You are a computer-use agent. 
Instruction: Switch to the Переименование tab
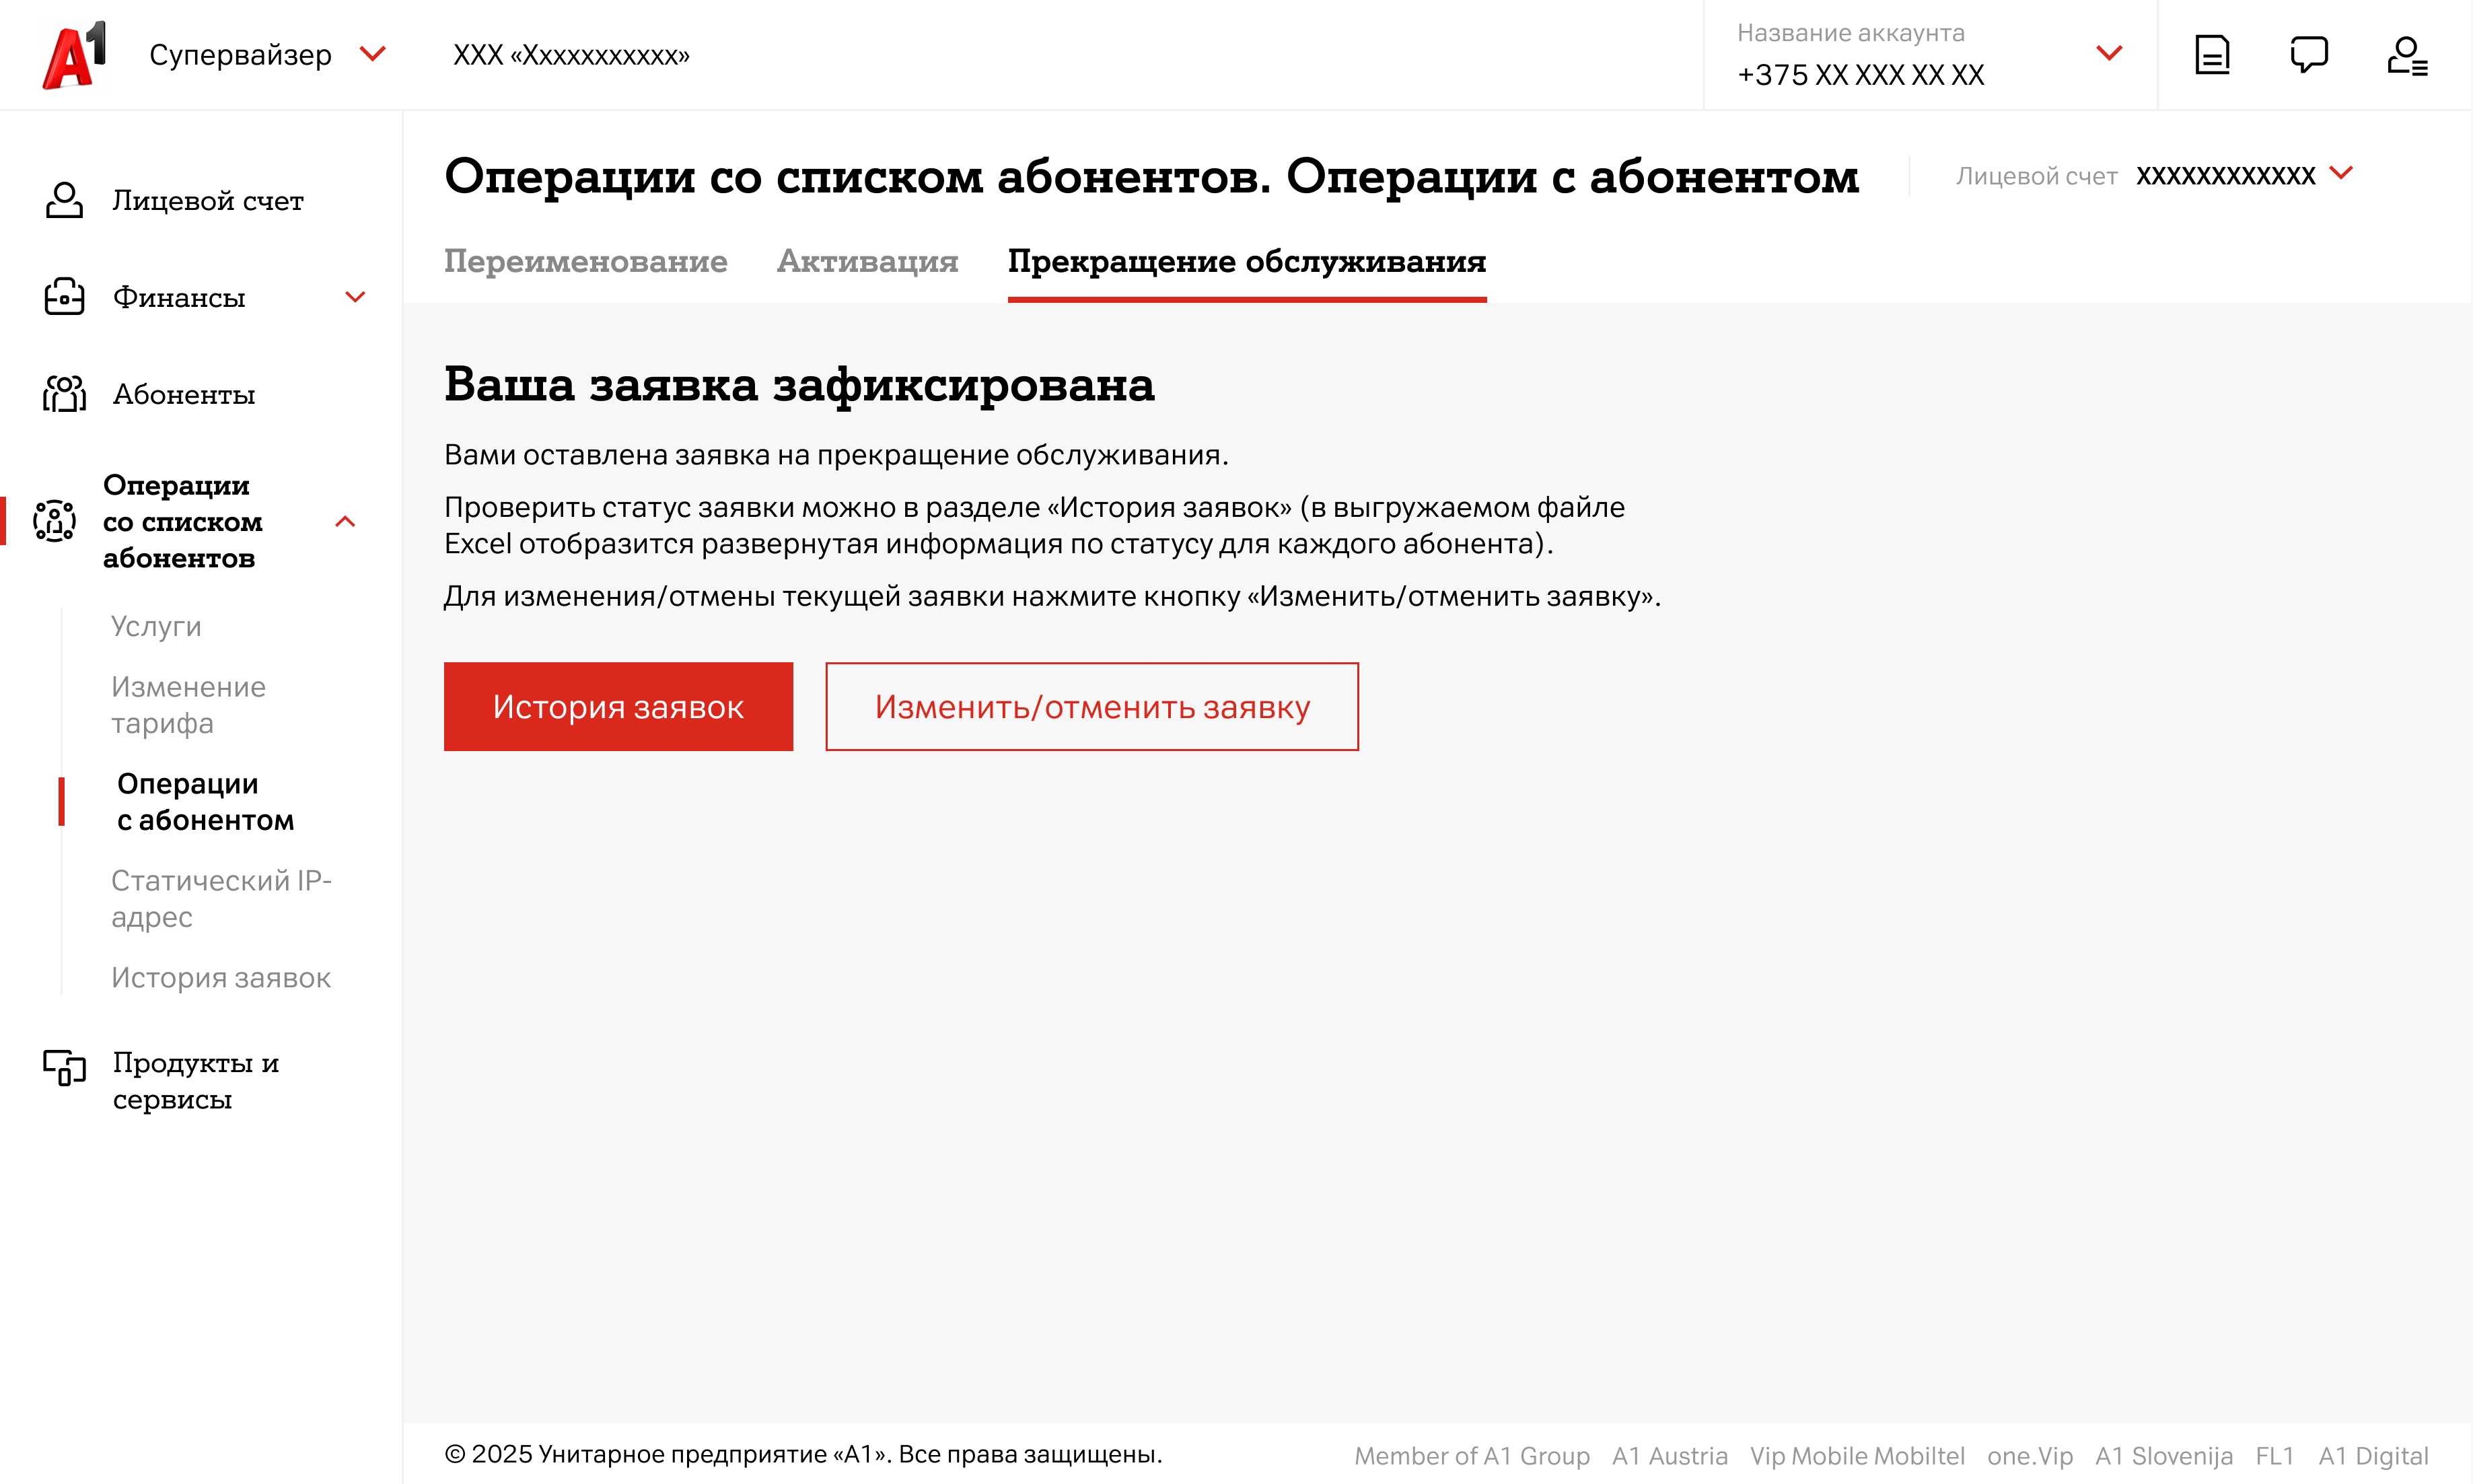click(x=585, y=261)
